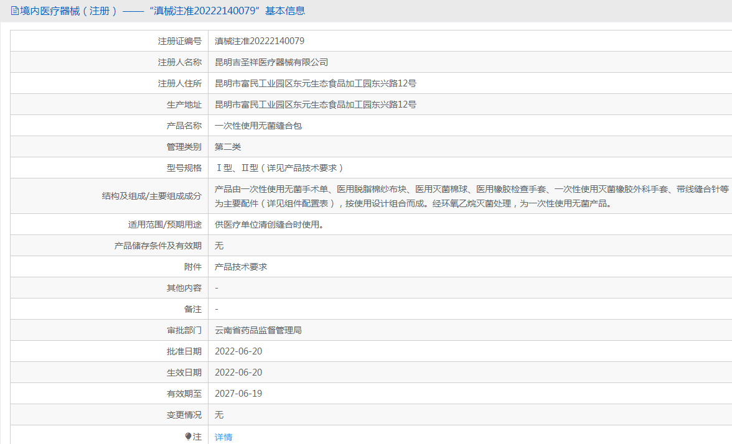Click the 注册证编号 row label
The image size is (732, 444).
(180, 41)
